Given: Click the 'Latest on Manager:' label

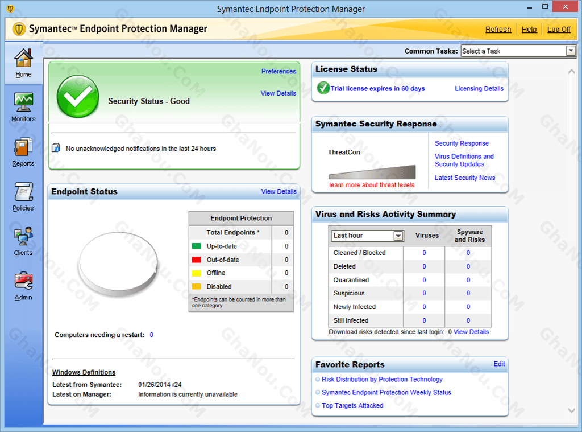Looking at the screenshot, I should (x=82, y=394).
